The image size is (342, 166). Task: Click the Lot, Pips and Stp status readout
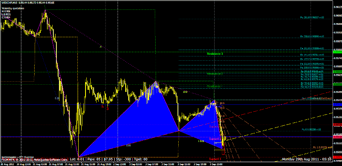point(121,159)
